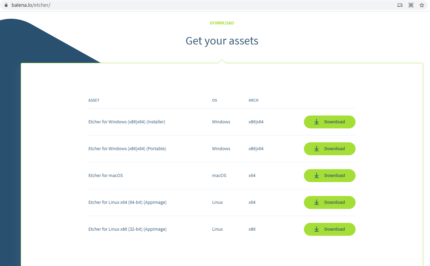Open the QR code icon in address bar

411,5
